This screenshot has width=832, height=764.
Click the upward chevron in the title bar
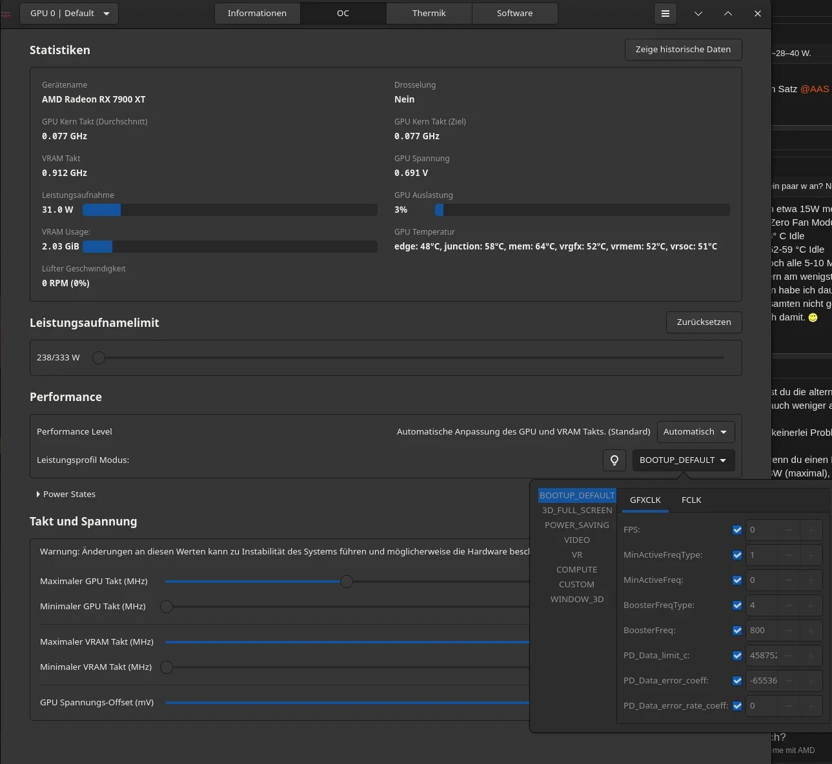(x=727, y=14)
